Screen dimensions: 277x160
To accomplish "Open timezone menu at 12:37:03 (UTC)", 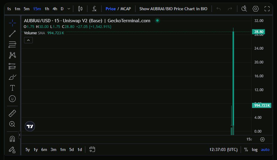I will (x=224, y=149).
